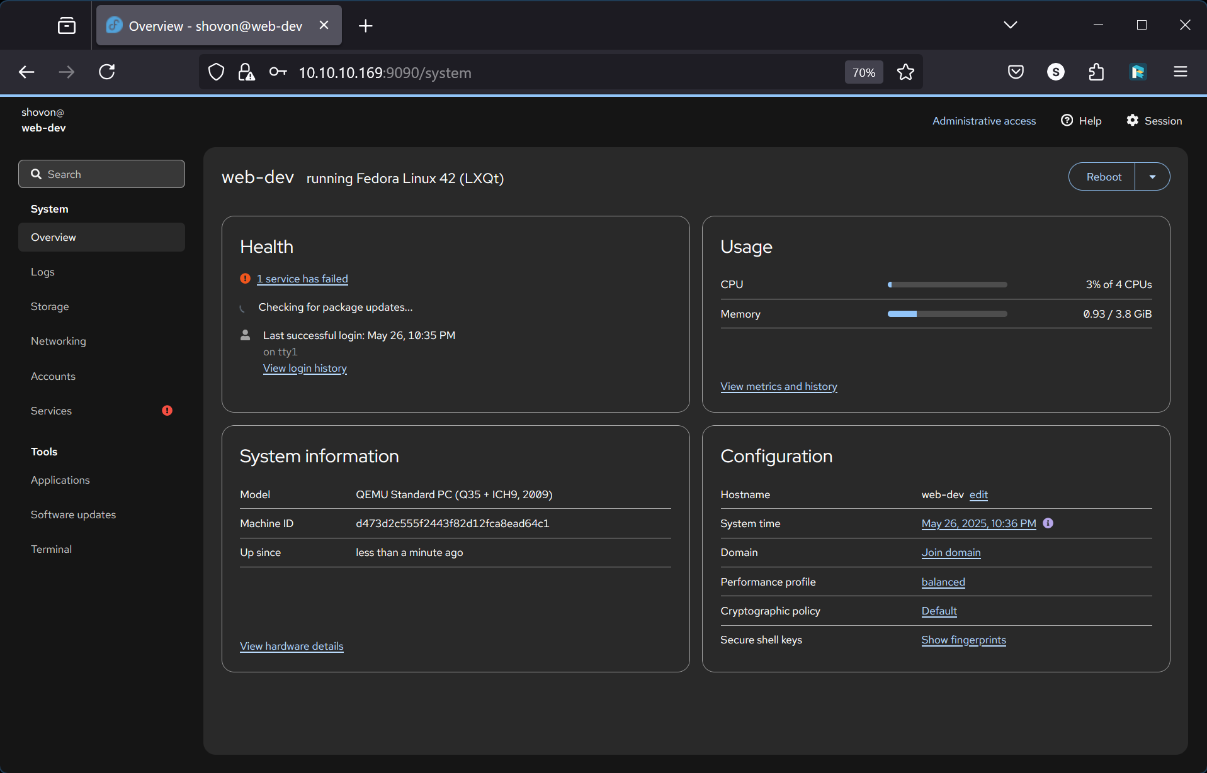Image resolution: width=1207 pixels, height=773 pixels.
Task: Click the system time info icon
Action: point(1048,523)
